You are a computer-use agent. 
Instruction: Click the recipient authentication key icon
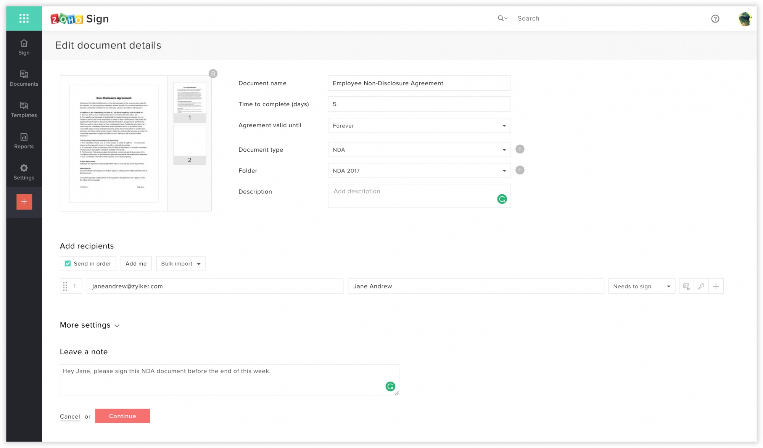point(701,286)
